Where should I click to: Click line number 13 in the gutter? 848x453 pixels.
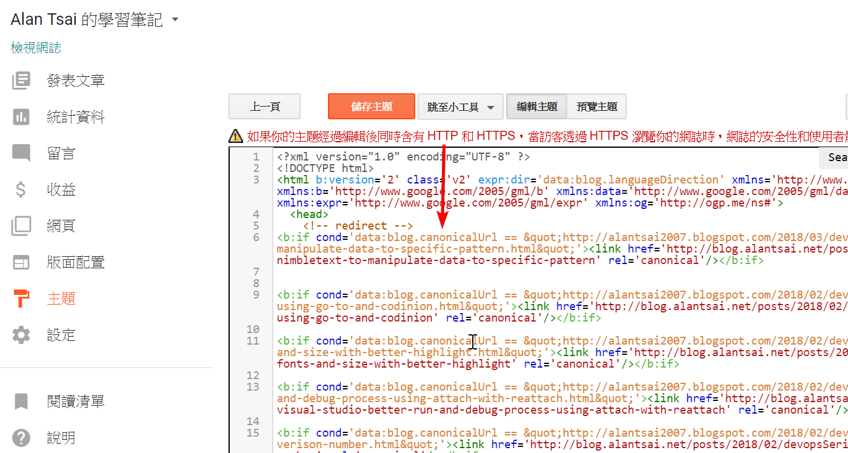tap(253, 387)
